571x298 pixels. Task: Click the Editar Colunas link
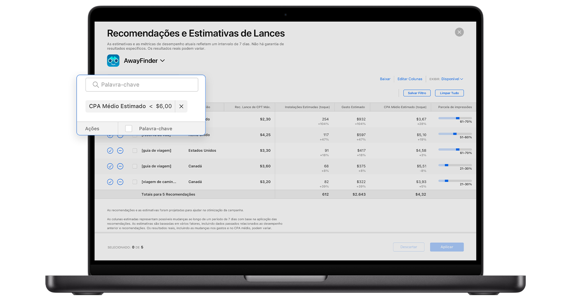(410, 79)
